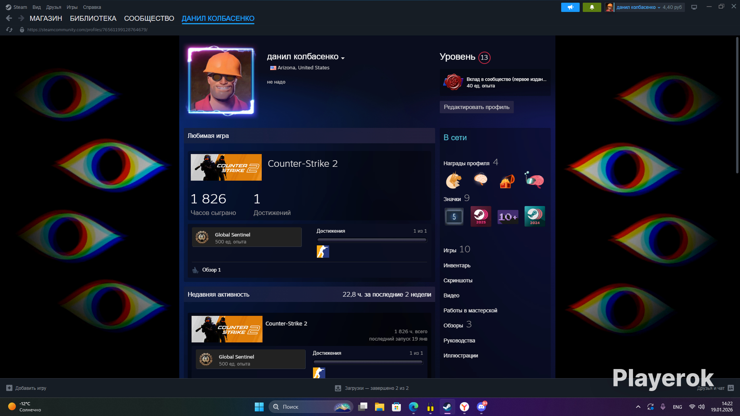
Task: Click the orange treasure chest profile award
Action: point(507,181)
